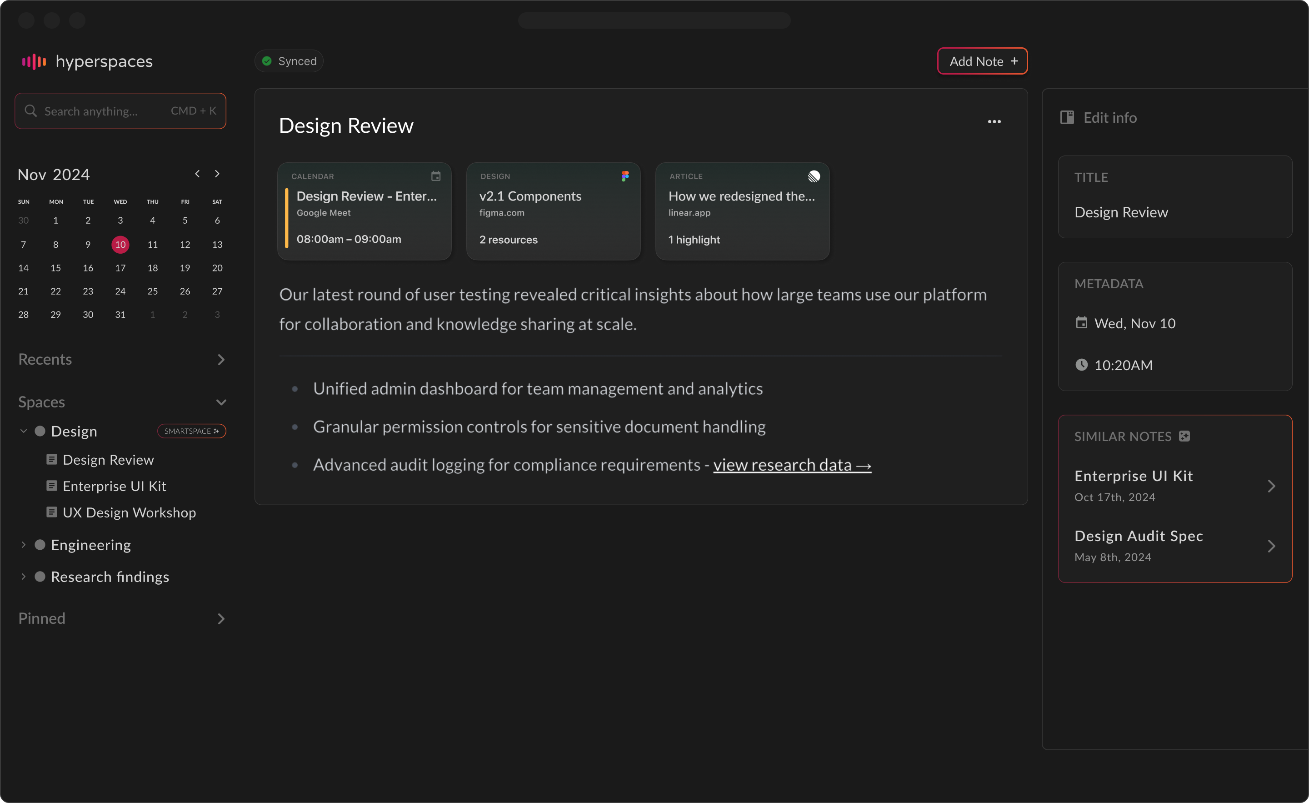This screenshot has height=803, width=1309.
Task: Click the SMARTSPACE badge on Design
Action: click(192, 431)
